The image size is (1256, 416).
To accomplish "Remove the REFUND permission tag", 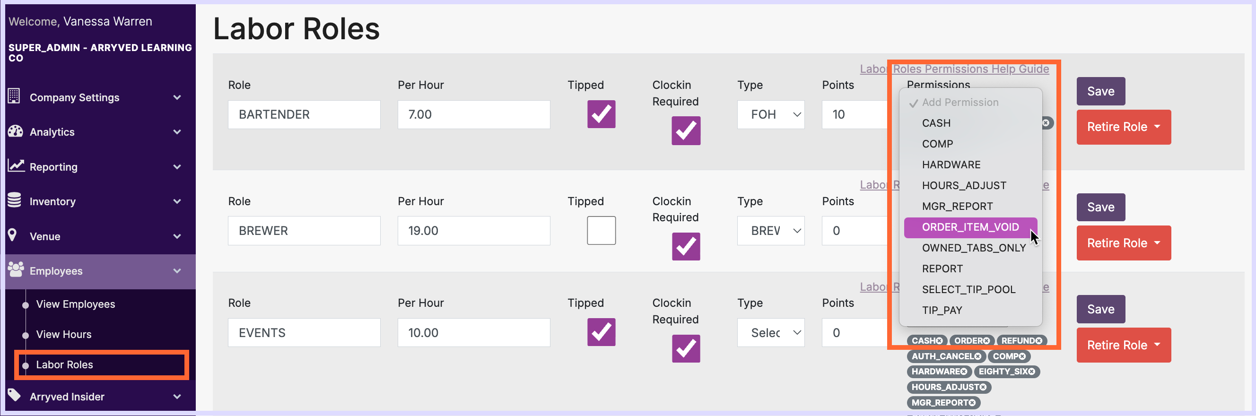I will point(1038,341).
